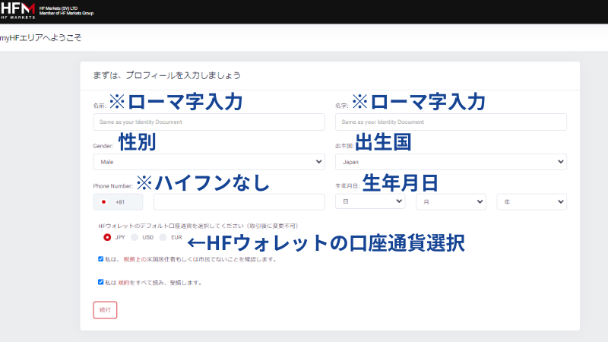The width and height of the screenshot is (608, 342).
Task: Click into the first name (名前) input field
Action: (209, 122)
